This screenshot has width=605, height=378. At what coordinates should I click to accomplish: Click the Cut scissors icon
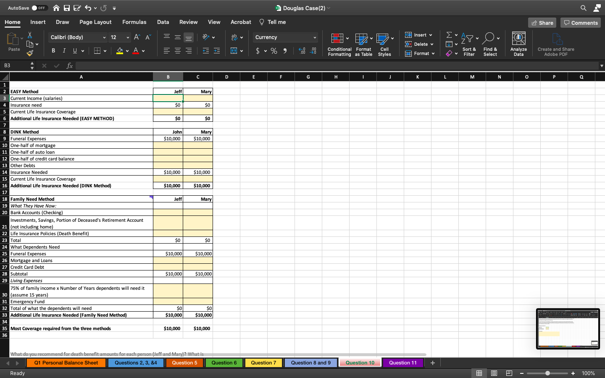(30, 35)
